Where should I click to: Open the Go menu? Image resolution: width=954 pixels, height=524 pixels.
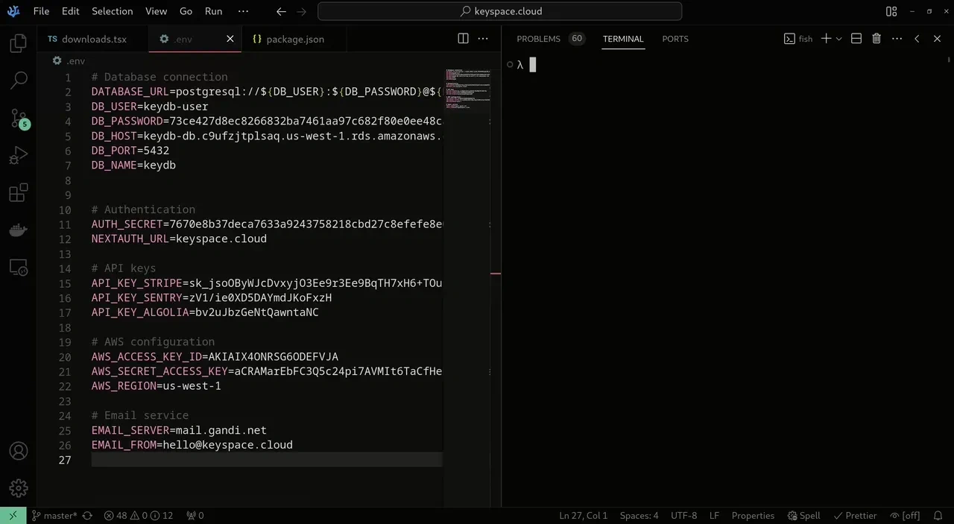[x=186, y=11]
